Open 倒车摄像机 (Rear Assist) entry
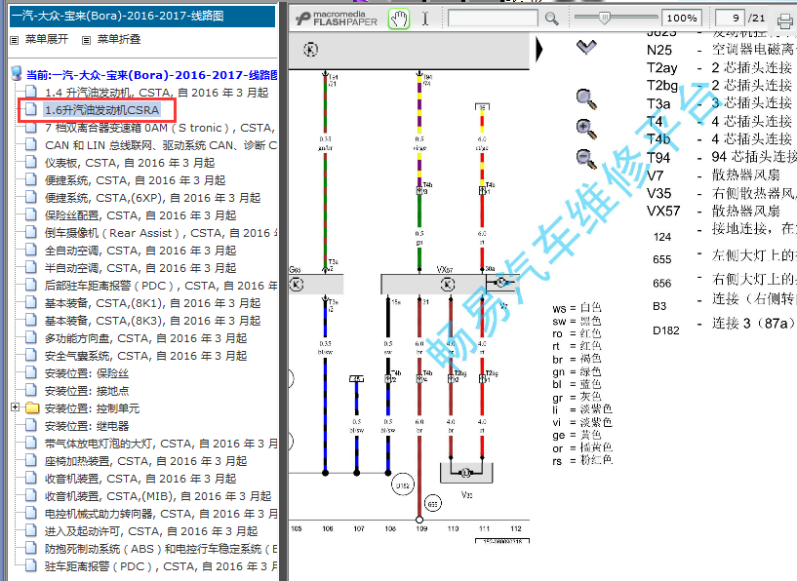Screen dimensions: 797x581 pyautogui.click(x=161, y=233)
